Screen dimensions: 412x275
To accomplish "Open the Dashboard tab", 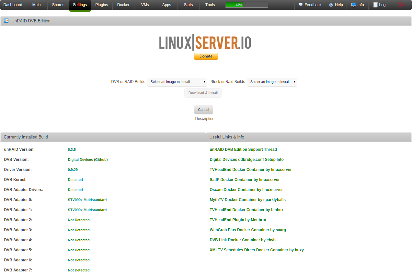I will click(13, 5).
